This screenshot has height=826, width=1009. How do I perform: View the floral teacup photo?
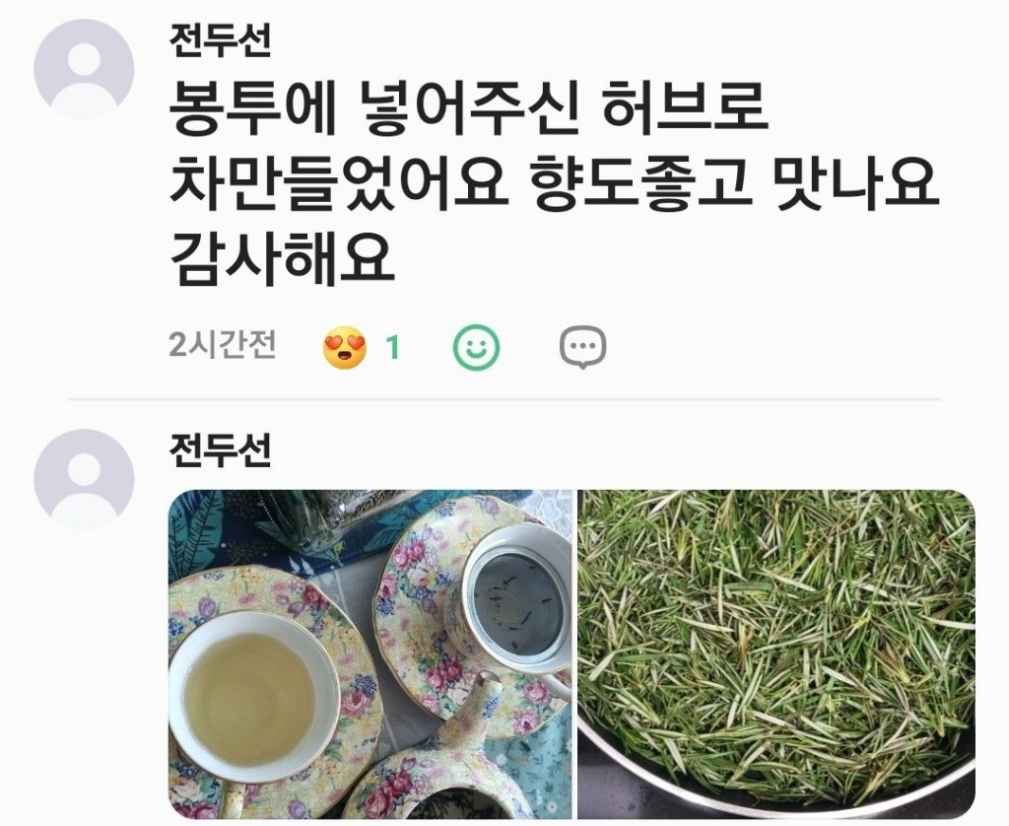370,654
